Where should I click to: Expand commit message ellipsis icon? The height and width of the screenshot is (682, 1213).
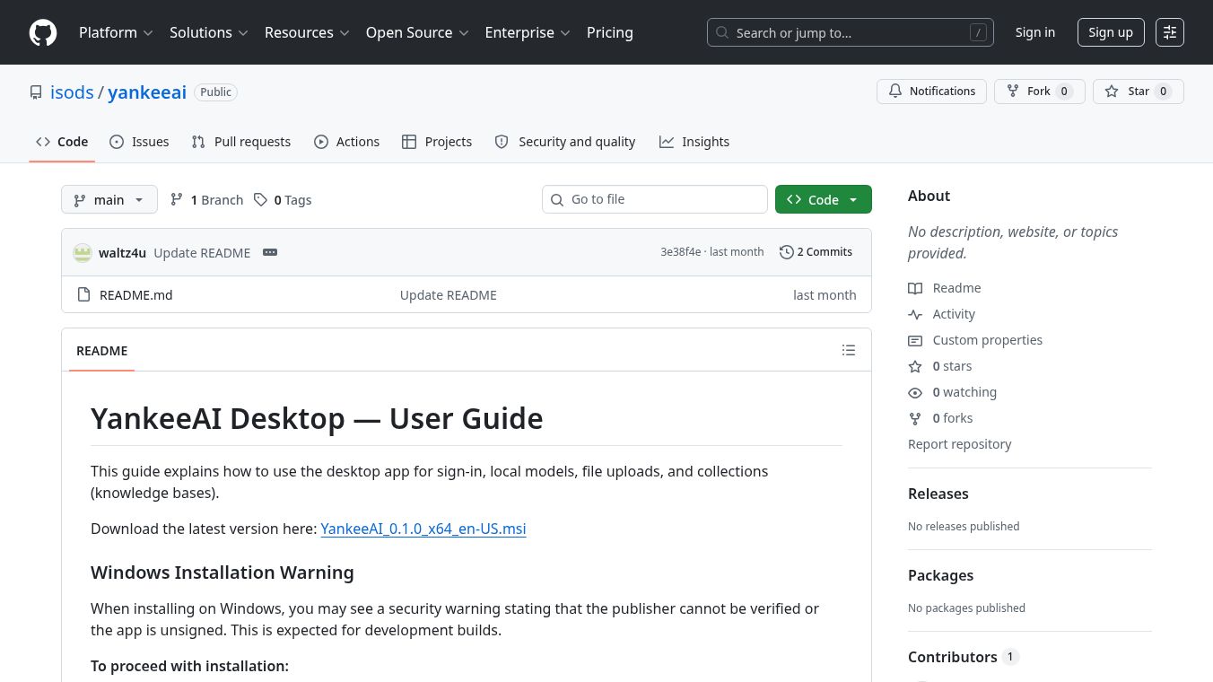270,252
